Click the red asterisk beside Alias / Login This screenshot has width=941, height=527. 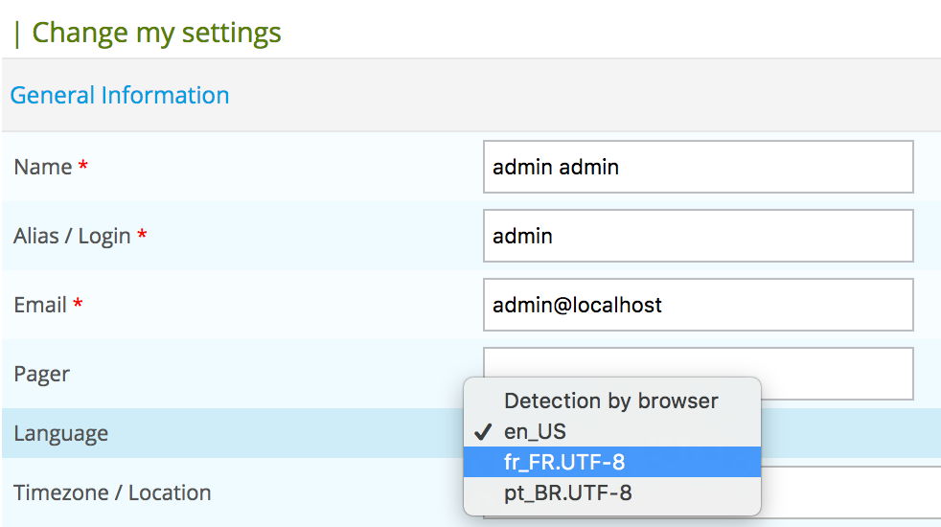point(142,233)
